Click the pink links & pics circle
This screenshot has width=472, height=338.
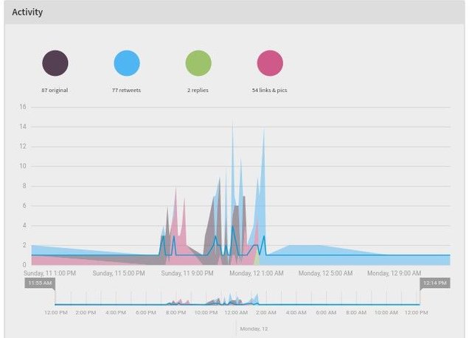point(270,63)
